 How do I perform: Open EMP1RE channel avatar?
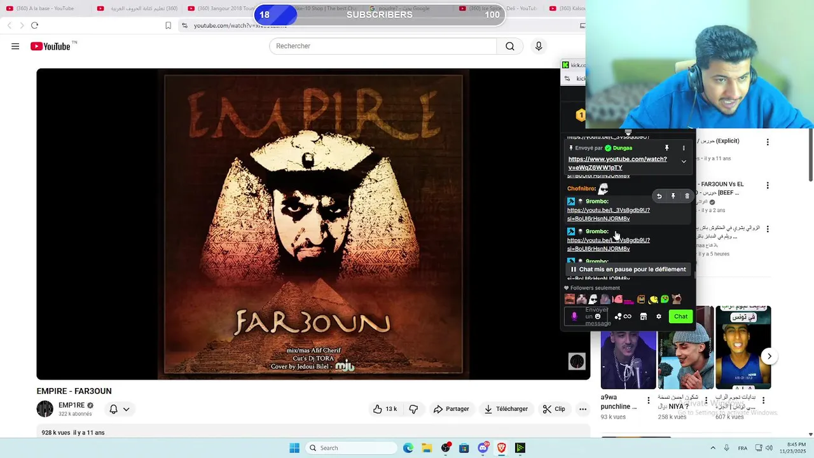(x=45, y=409)
